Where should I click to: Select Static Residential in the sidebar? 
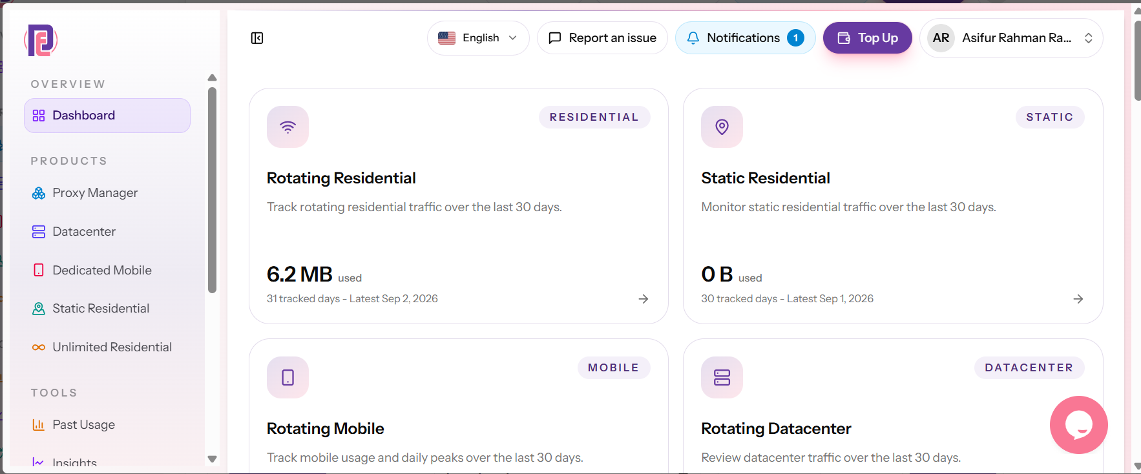point(107,309)
